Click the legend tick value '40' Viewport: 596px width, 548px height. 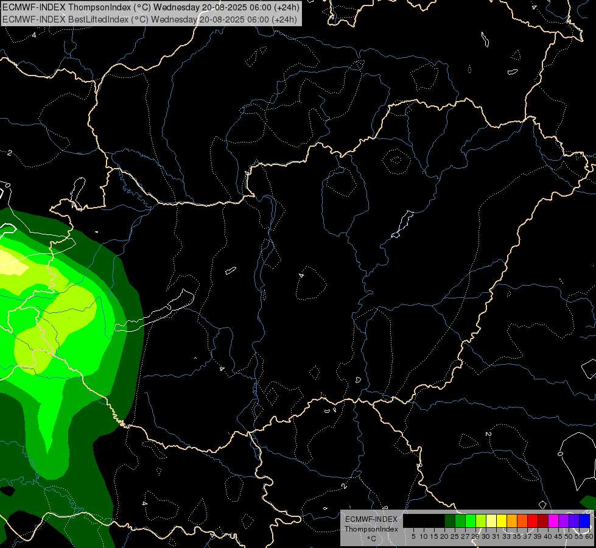tap(548, 536)
